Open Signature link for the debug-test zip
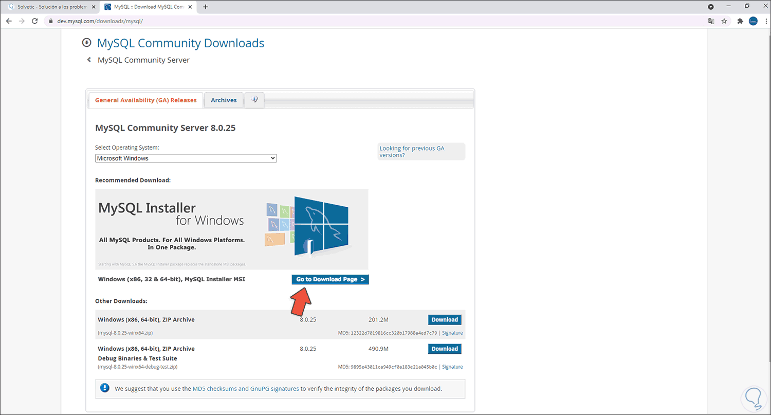Image resolution: width=771 pixels, height=415 pixels. 452,367
